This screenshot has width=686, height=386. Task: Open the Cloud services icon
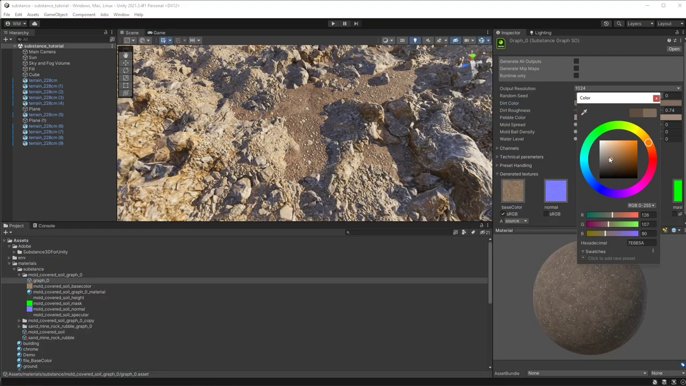35,24
